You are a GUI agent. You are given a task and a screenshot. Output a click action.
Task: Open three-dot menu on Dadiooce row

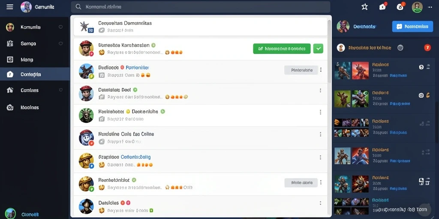[x=321, y=70]
